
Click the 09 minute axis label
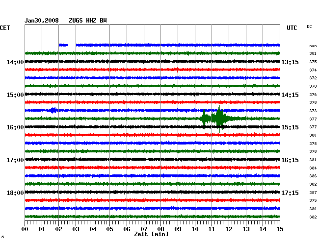tap(178, 229)
